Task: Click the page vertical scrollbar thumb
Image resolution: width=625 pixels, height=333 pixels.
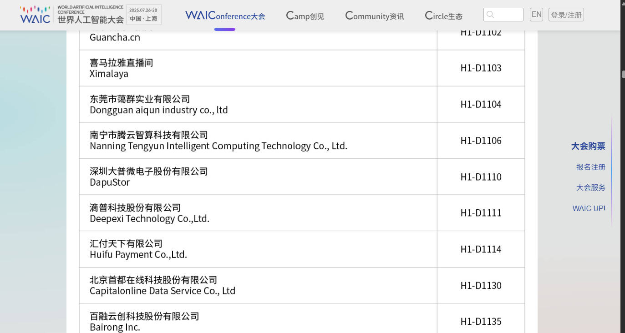Action: tap(623, 74)
